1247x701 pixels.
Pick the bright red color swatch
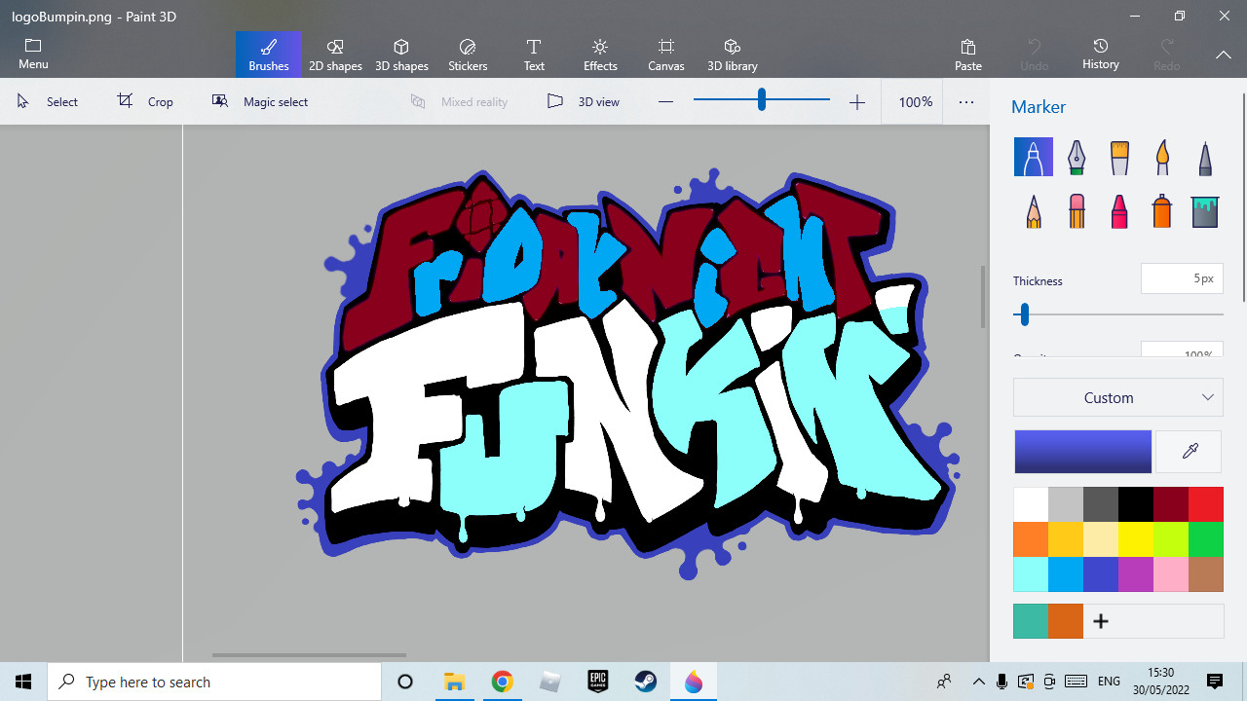point(1206,504)
